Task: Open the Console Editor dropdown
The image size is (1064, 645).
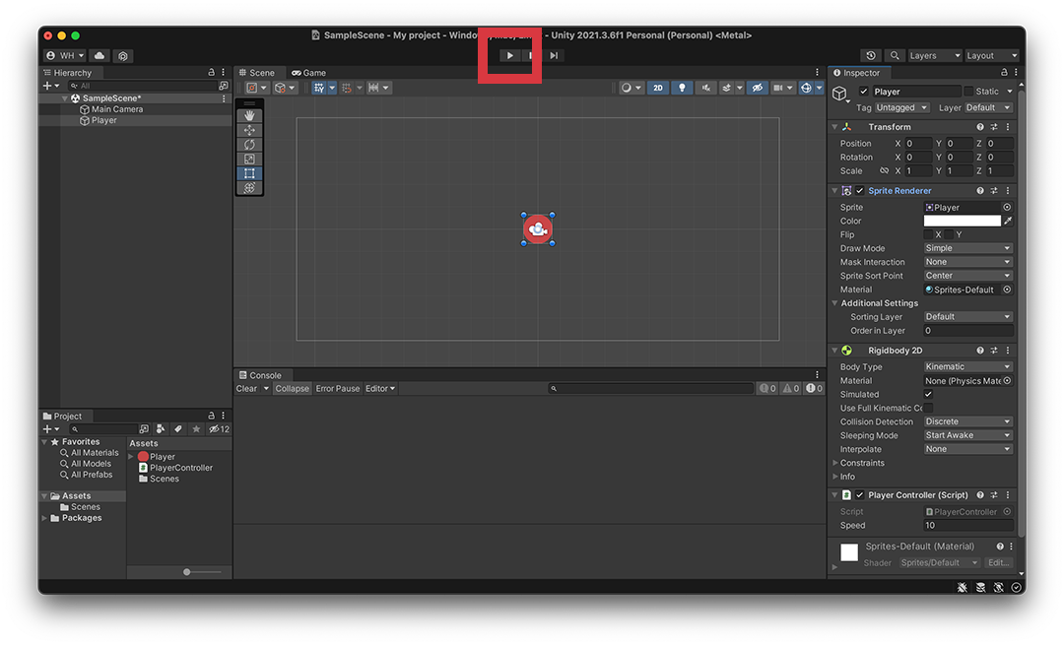Action: click(x=380, y=389)
